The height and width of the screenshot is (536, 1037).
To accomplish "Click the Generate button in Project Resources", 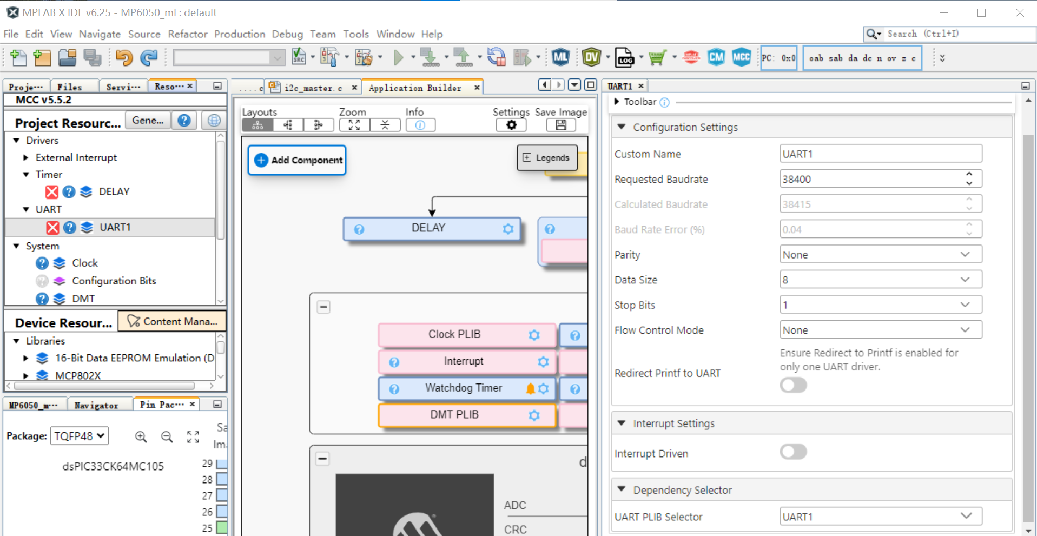I will [148, 121].
